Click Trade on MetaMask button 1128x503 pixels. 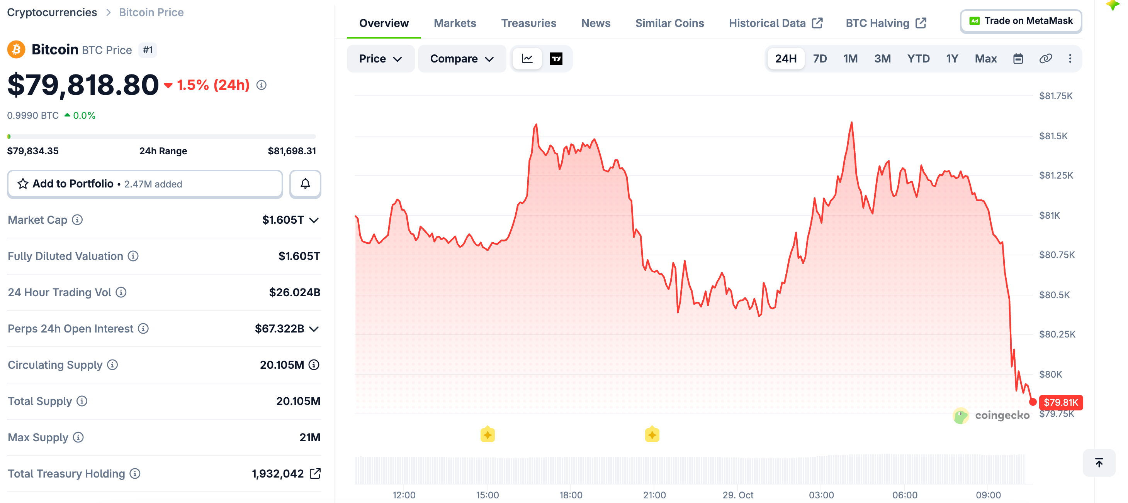tap(1021, 21)
